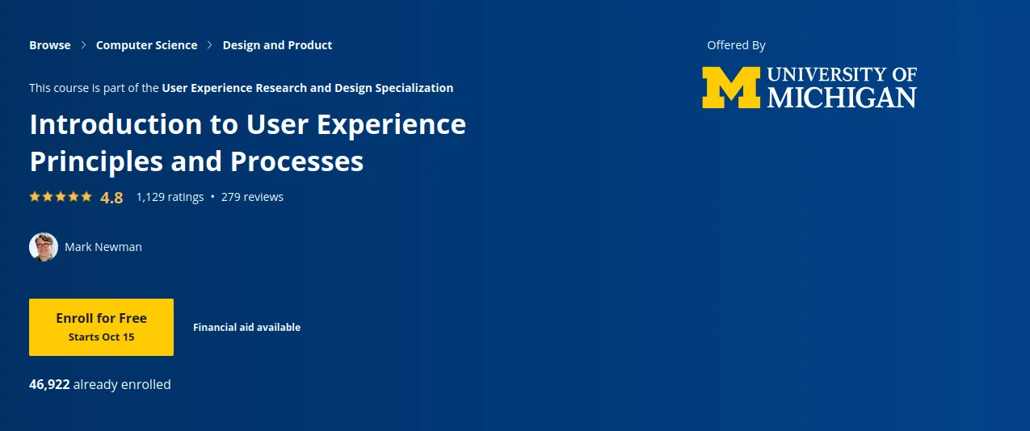1030x431 pixels.
Task: Open the User Experience Research and Design Specialization link
Action: click(308, 88)
